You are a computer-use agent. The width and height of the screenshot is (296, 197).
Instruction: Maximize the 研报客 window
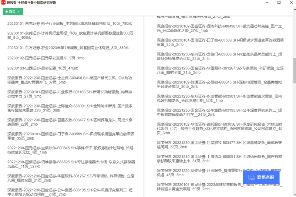[279, 3]
